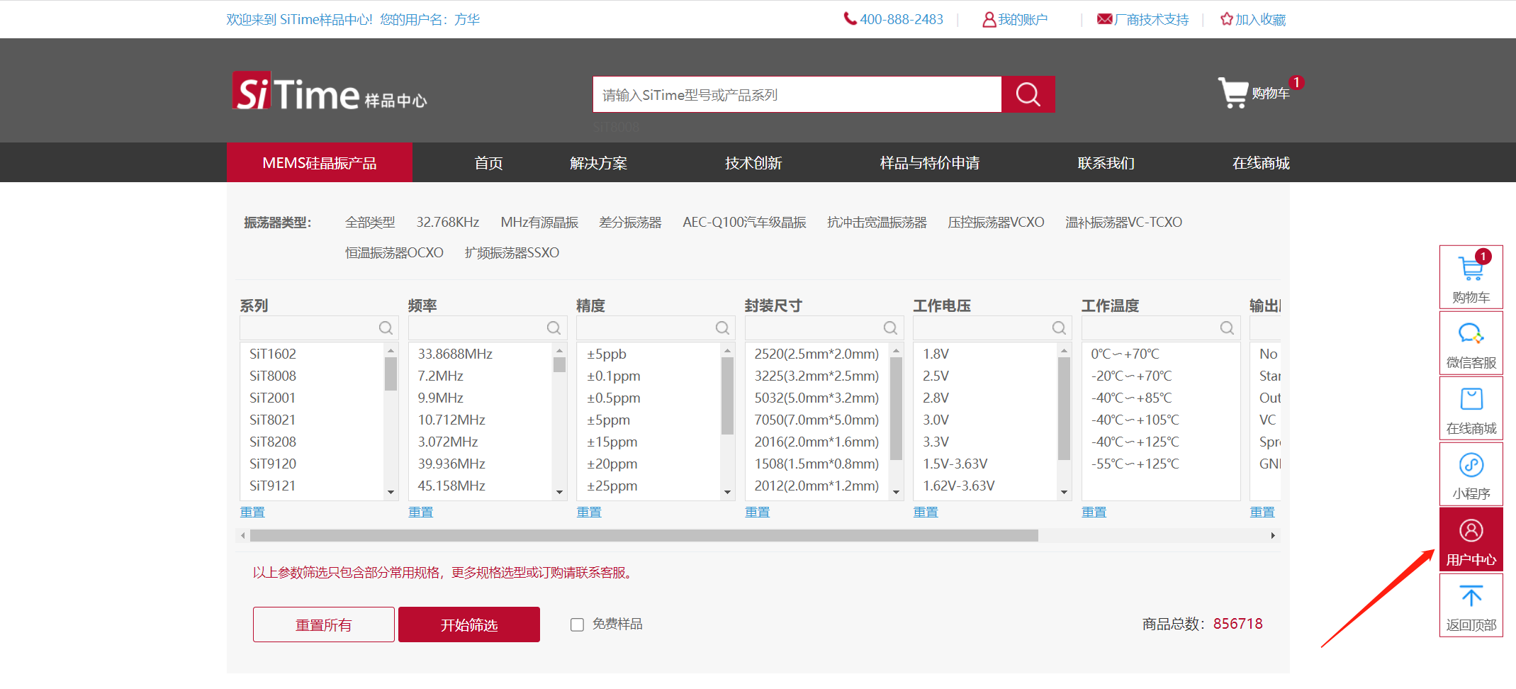Select SiT8008 in 系列 list

pyautogui.click(x=273, y=376)
